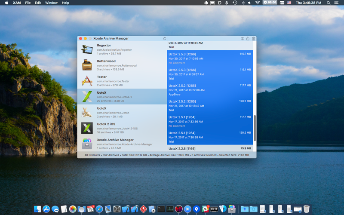Click the share/export icon in the toolbar

(x=248, y=38)
